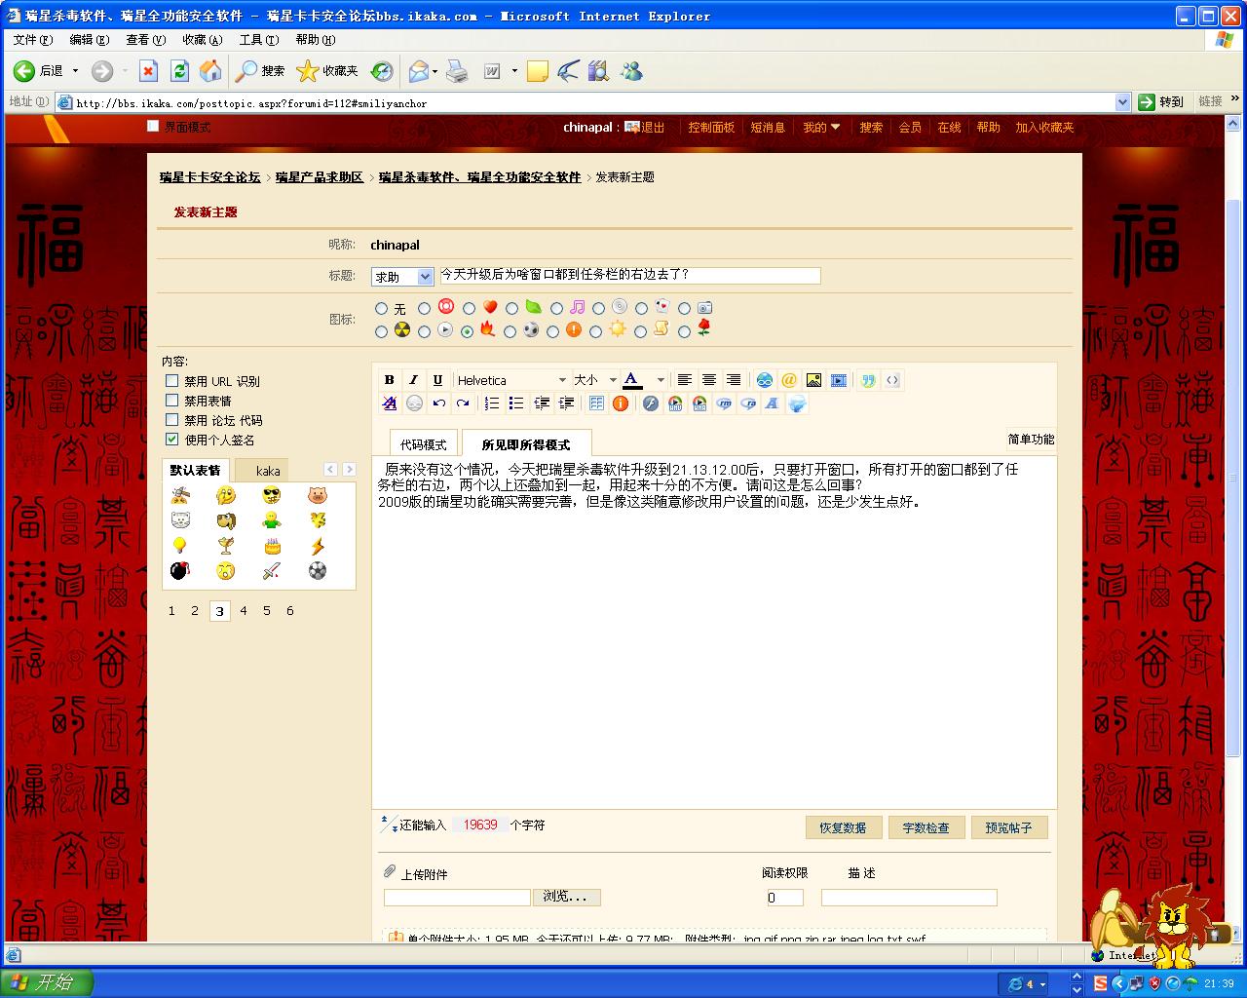The width and height of the screenshot is (1247, 998).
Task: Click the 字数检查 button
Action: (926, 827)
